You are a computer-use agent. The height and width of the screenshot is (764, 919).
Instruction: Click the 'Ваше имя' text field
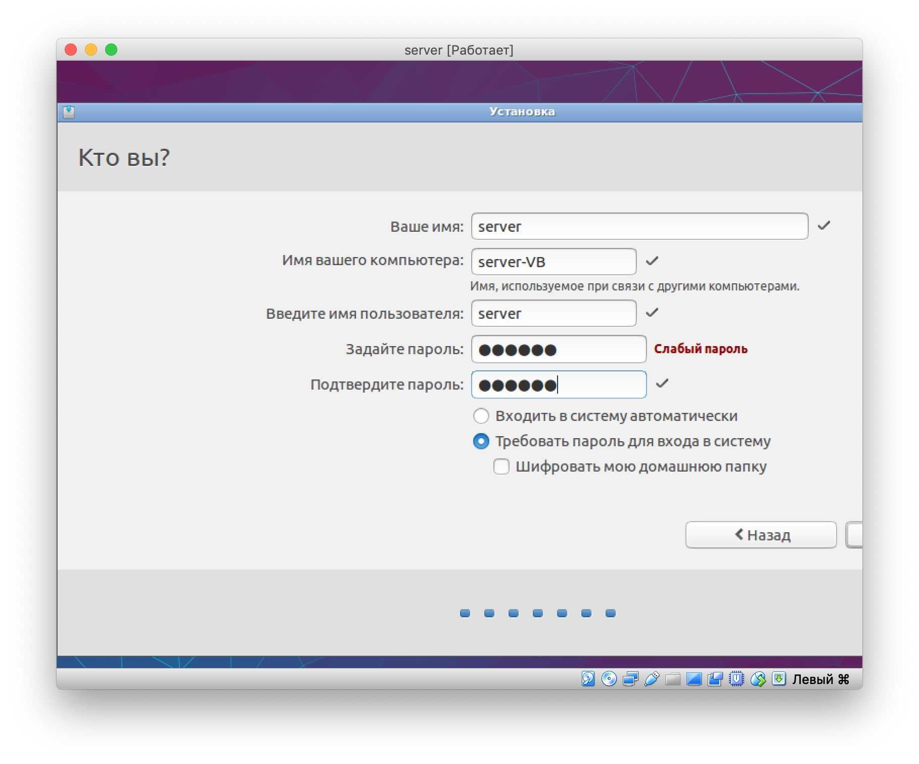(x=639, y=226)
